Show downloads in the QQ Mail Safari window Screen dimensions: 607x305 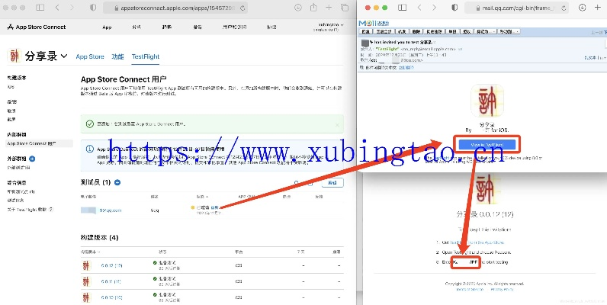pyautogui.click(x=583, y=8)
